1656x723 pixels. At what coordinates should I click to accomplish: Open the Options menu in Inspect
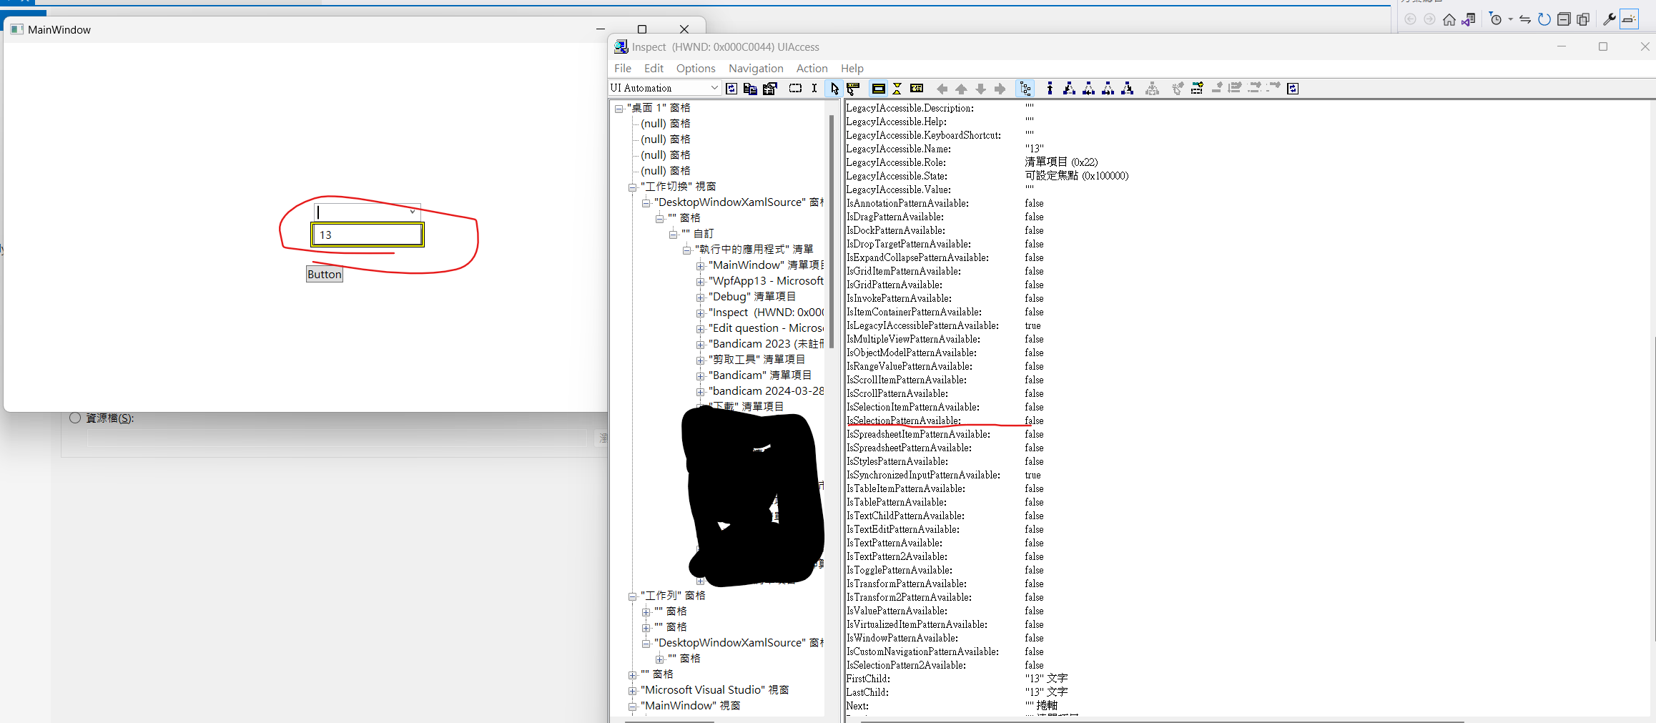coord(696,68)
